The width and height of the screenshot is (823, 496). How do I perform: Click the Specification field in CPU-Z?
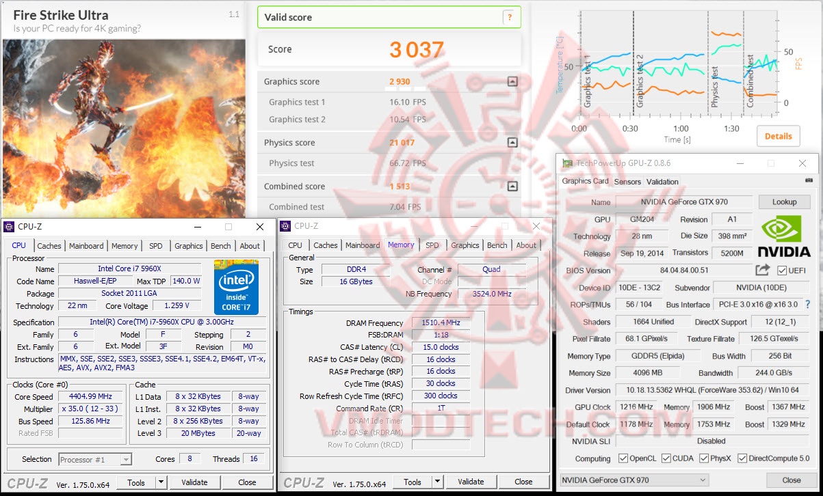(162, 322)
